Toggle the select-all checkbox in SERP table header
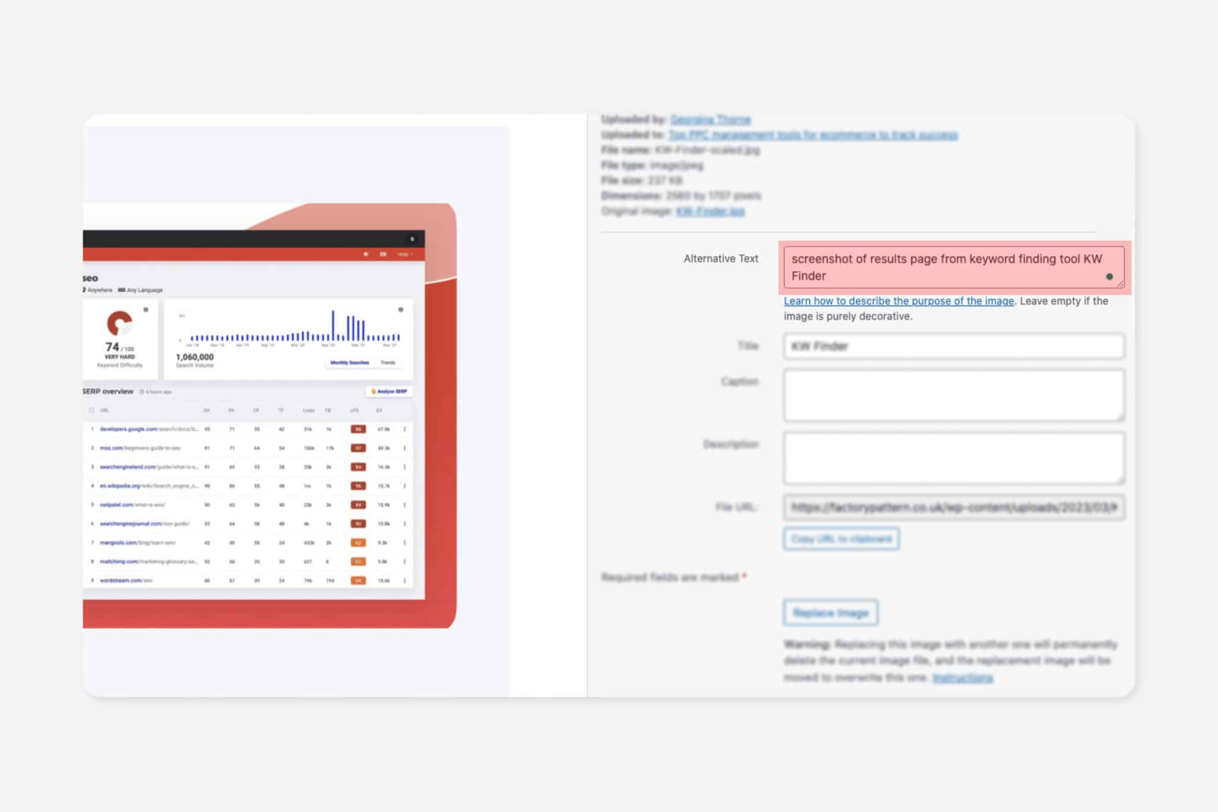This screenshot has width=1218, height=812. click(91, 410)
